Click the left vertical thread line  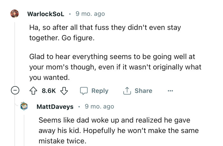pos(15,51)
